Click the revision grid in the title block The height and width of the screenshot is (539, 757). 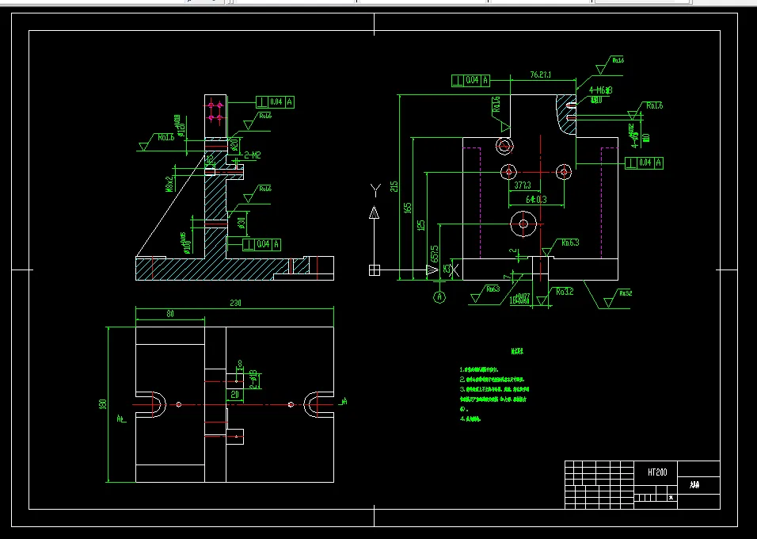[599, 485]
